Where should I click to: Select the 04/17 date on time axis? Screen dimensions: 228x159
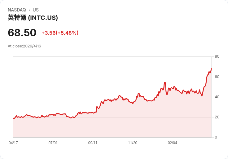tap(13, 143)
